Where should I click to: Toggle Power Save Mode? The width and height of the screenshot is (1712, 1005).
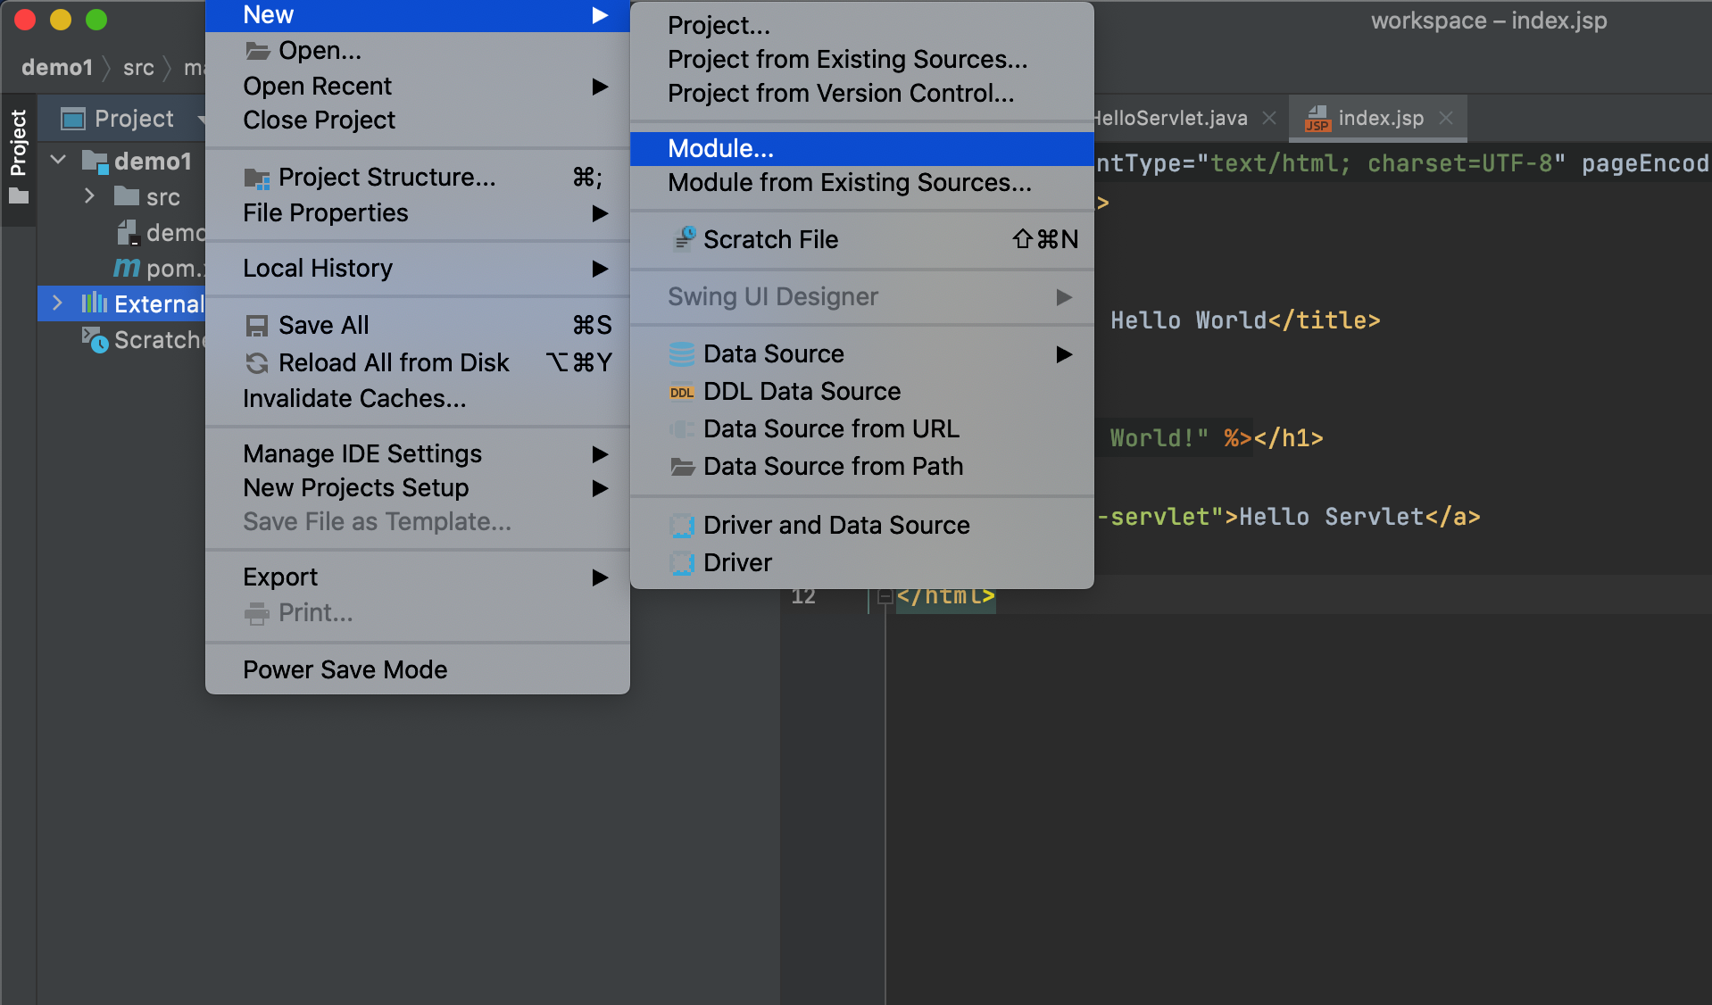click(x=345, y=669)
